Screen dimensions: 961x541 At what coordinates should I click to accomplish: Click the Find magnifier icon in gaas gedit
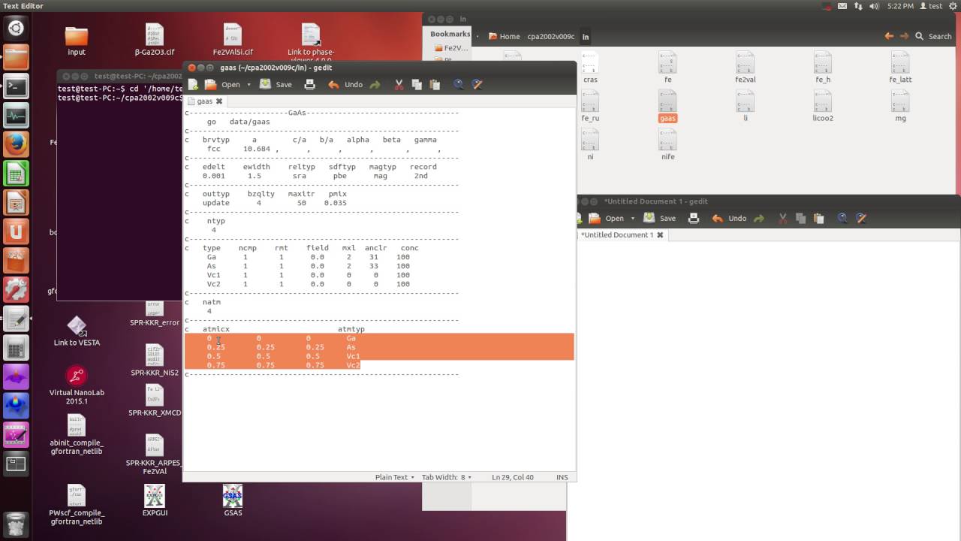pyautogui.click(x=458, y=85)
